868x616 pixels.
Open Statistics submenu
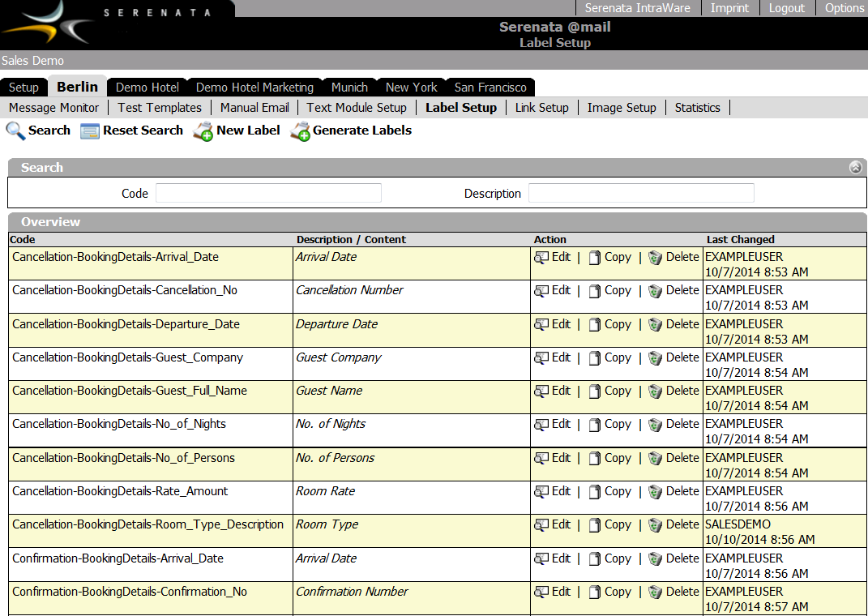pyautogui.click(x=698, y=108)
